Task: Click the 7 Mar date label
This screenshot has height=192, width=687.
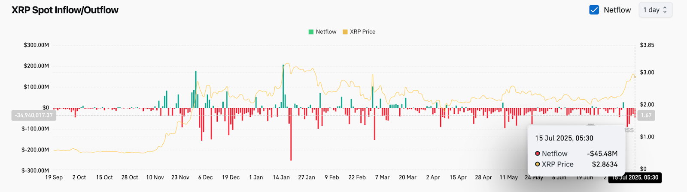Action: (383, 177)
